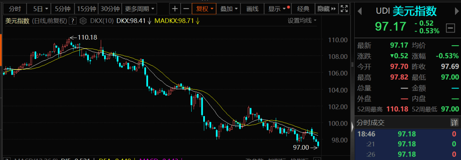Click the question mark help icon

pyautogui.click(x=73, y=21)
